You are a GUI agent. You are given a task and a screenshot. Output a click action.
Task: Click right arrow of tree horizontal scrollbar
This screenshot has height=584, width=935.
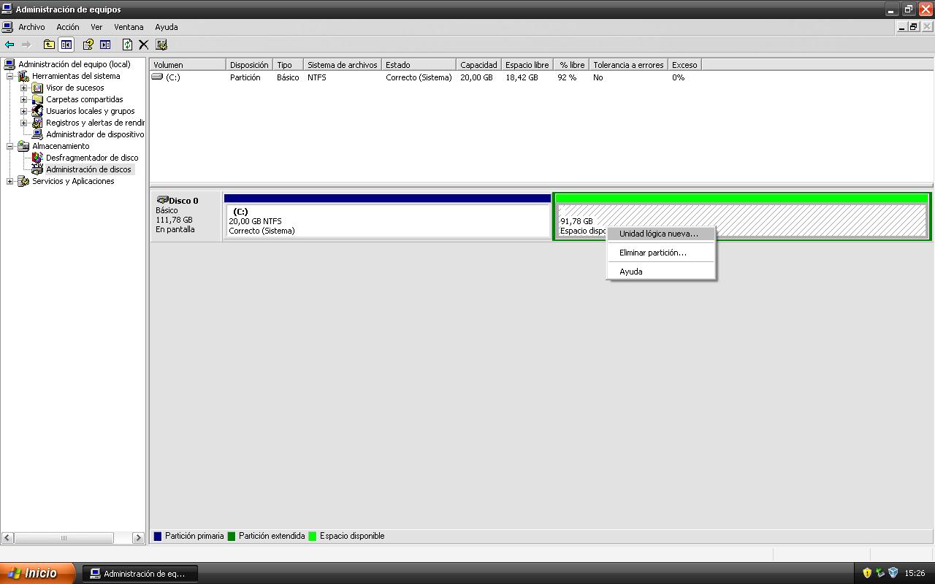(138, 538)
